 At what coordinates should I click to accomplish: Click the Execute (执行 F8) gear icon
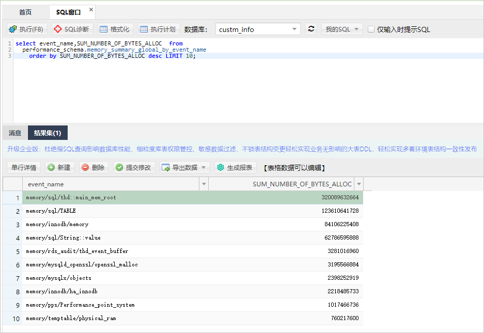(x=13, y=29)
